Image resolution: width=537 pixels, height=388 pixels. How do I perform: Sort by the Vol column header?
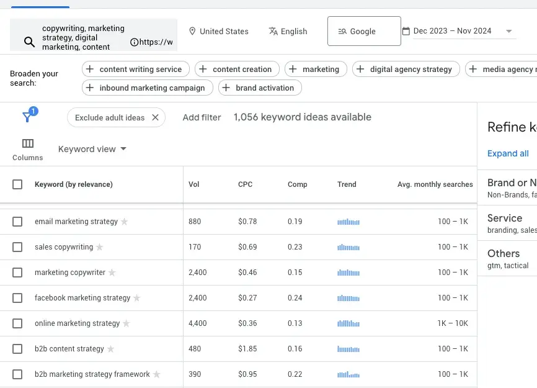[193, 184]
